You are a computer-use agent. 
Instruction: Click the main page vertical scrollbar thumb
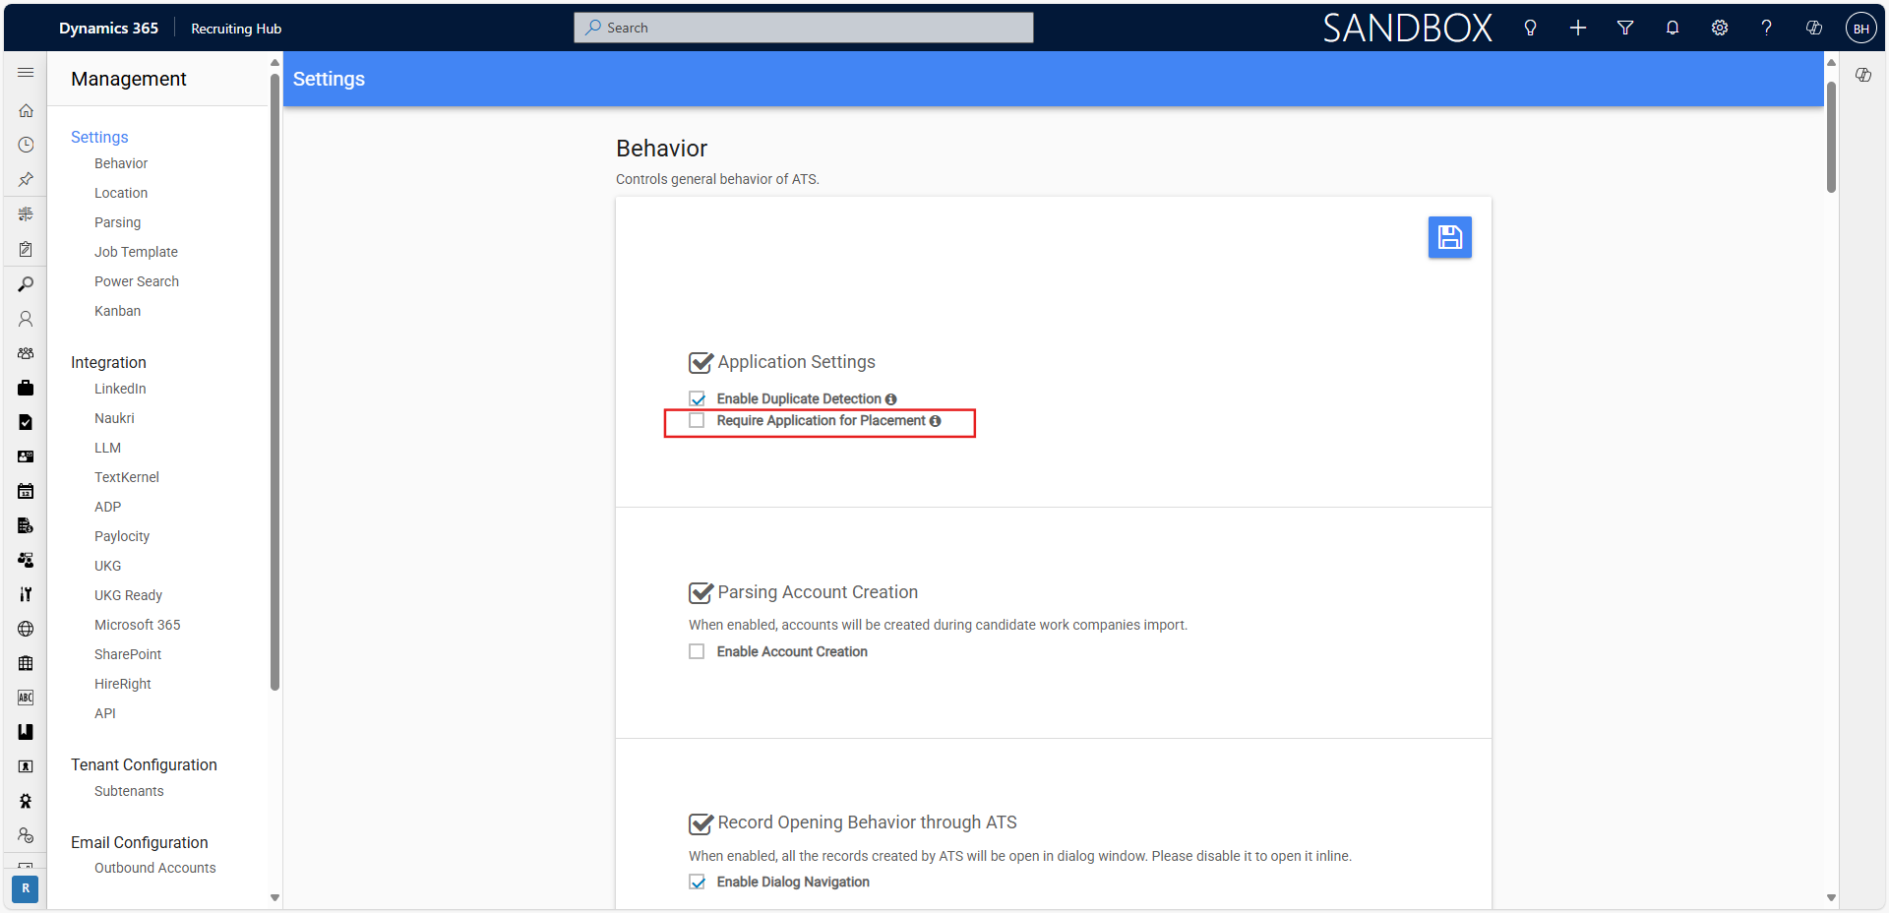[x=1831, y=137]
